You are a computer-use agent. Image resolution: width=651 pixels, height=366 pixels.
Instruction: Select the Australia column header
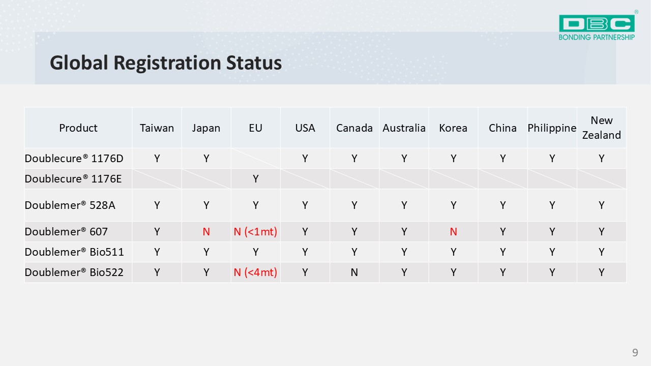click(404, 128)
